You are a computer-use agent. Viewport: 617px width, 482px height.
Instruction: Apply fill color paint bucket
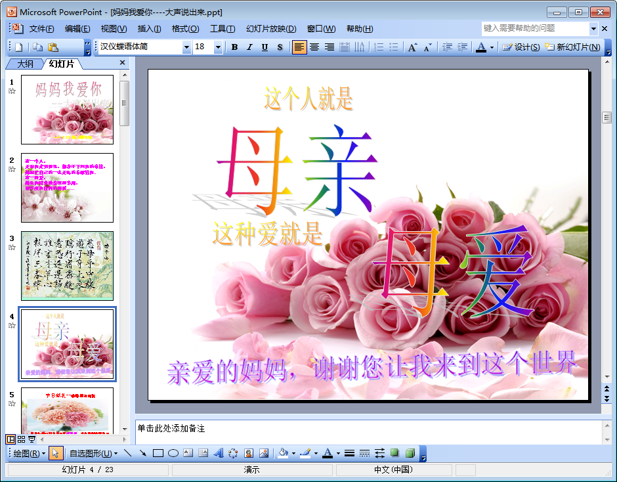point(283,453)
